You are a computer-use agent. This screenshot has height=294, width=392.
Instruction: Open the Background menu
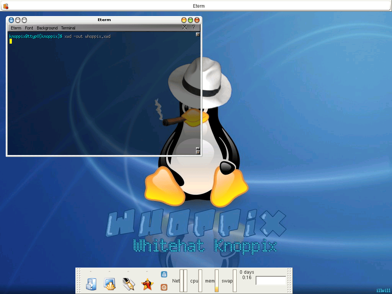47,28
